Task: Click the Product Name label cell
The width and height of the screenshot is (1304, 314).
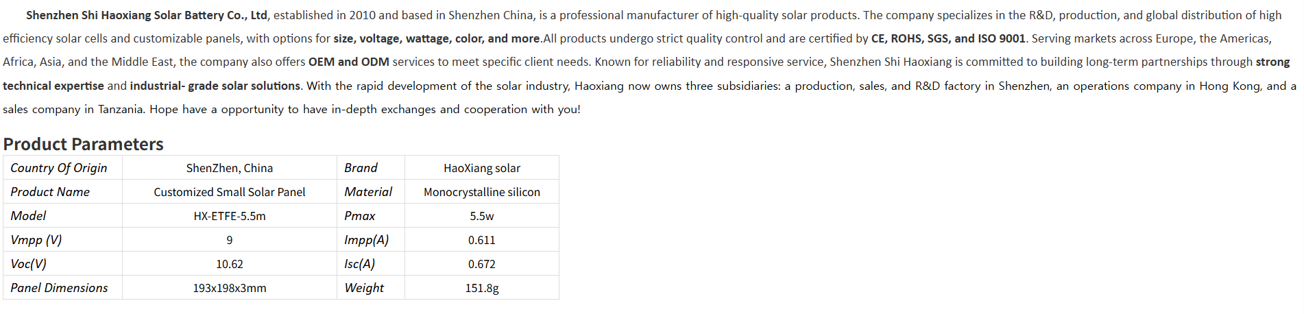Action: (50, 192)
